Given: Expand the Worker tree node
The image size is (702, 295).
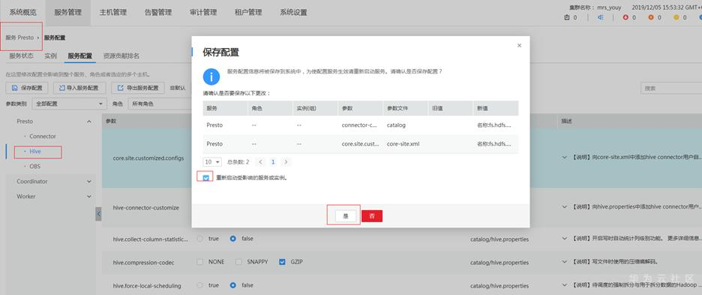Looking at the screenshot, I should pyautogui.click(x=89, y=197).
